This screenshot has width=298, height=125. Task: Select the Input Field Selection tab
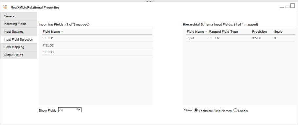pos(19,40)
